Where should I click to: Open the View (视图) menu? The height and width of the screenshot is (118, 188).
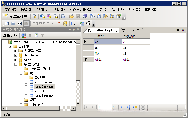click(43, 10)
